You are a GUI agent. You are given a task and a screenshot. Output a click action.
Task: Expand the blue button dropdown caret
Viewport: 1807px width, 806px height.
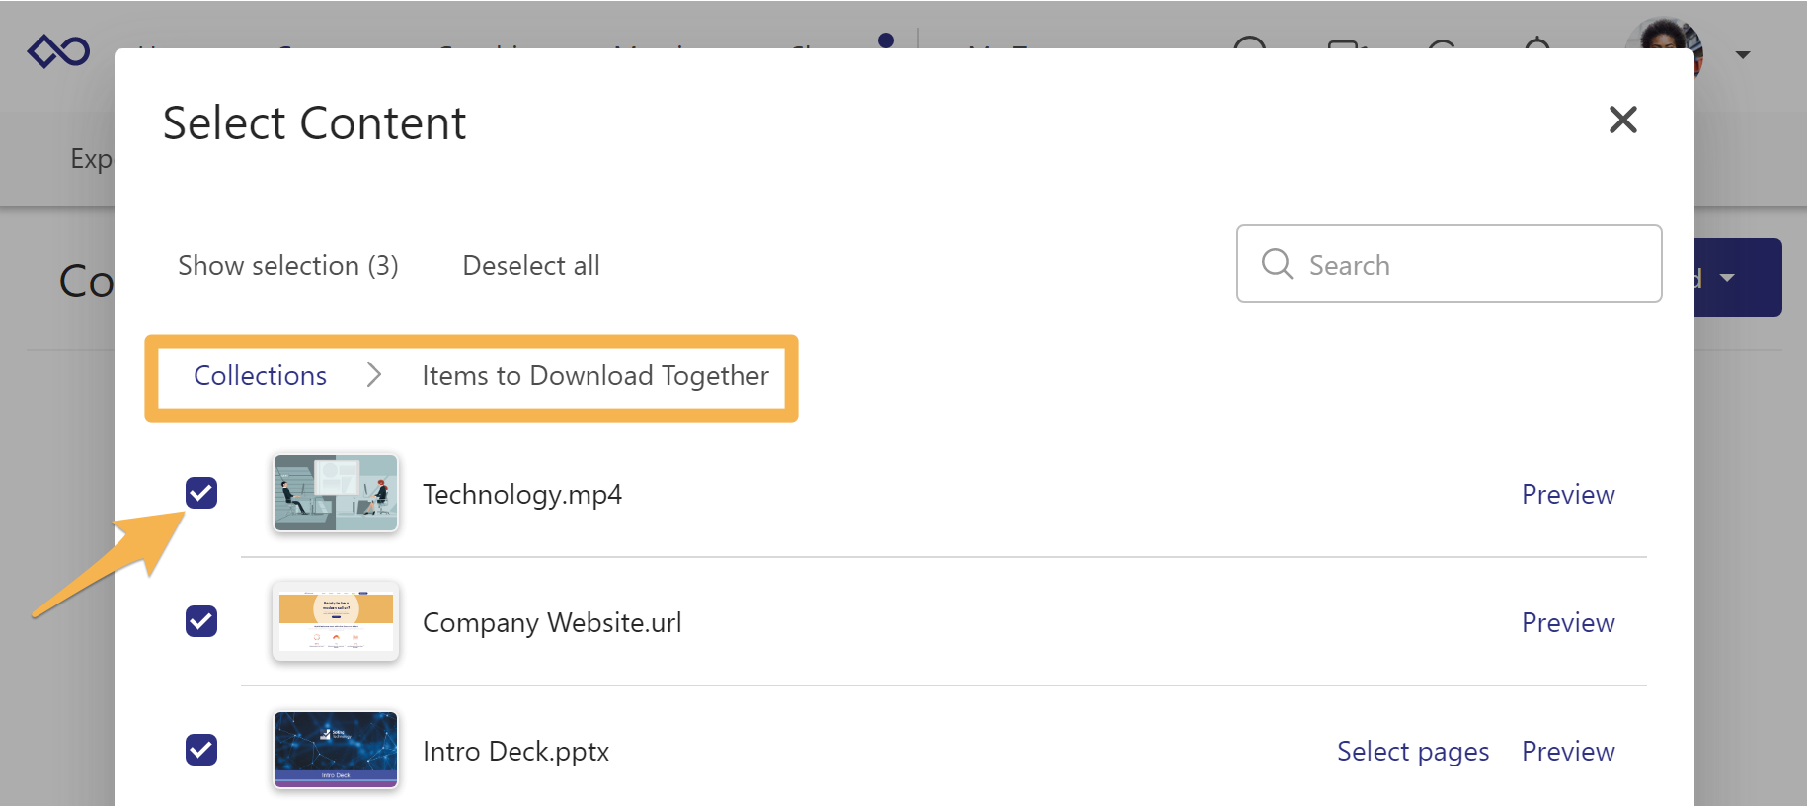coord(1728,278)
